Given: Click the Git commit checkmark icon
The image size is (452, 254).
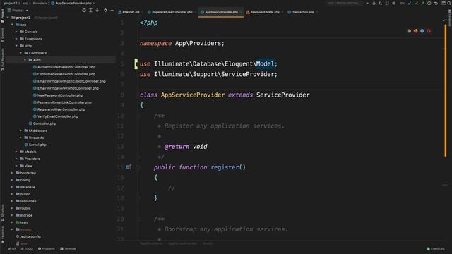Looking at the screenshot, I should [416, 3].
